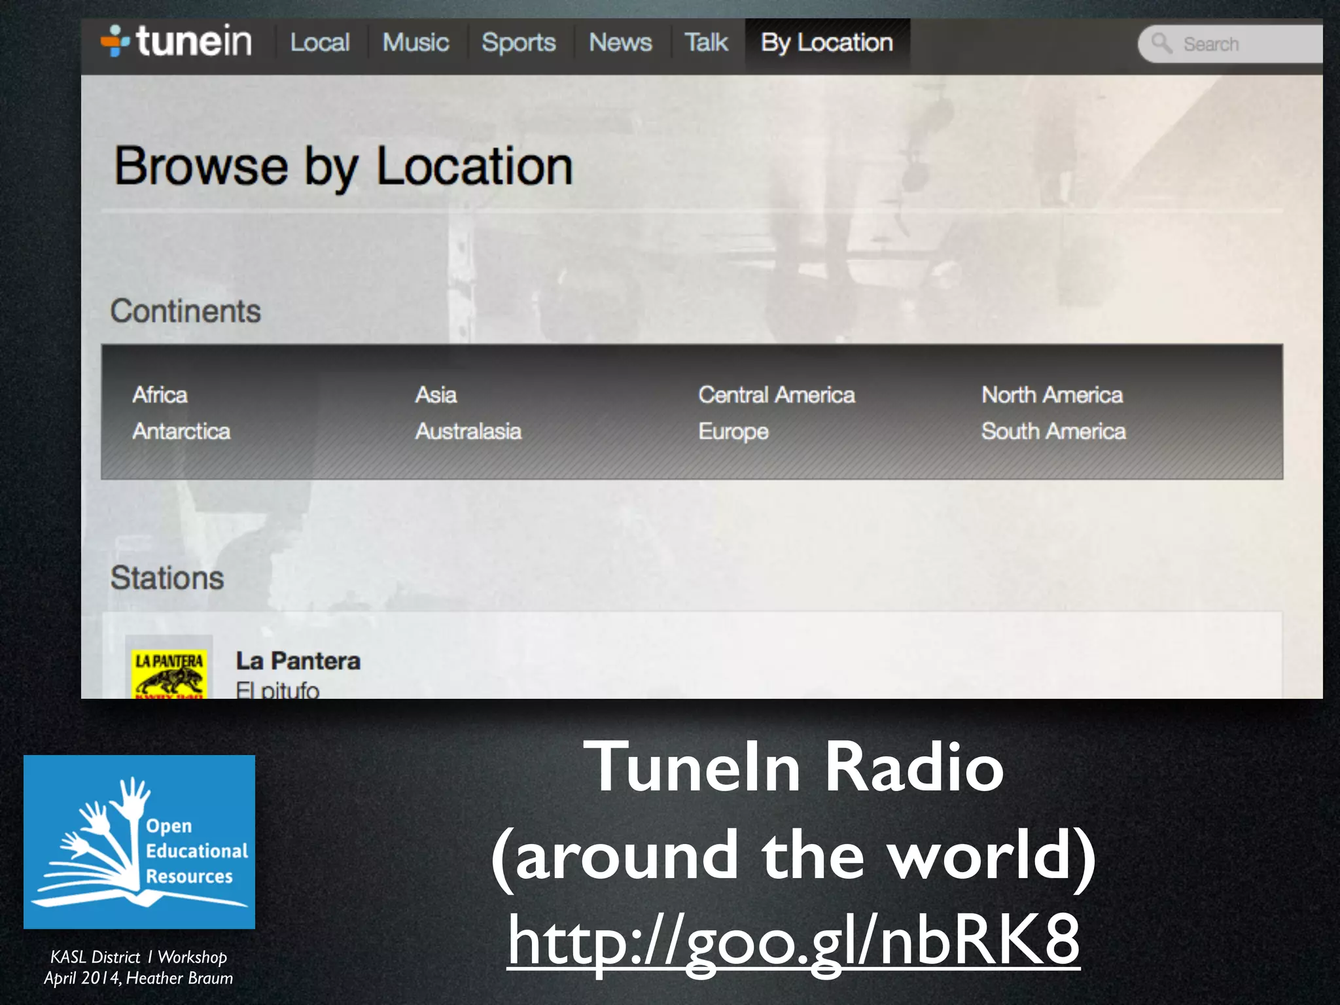Screen dimensions: 1340x1005
Task: Open the Europe stations link
Action: click(733, 432)
